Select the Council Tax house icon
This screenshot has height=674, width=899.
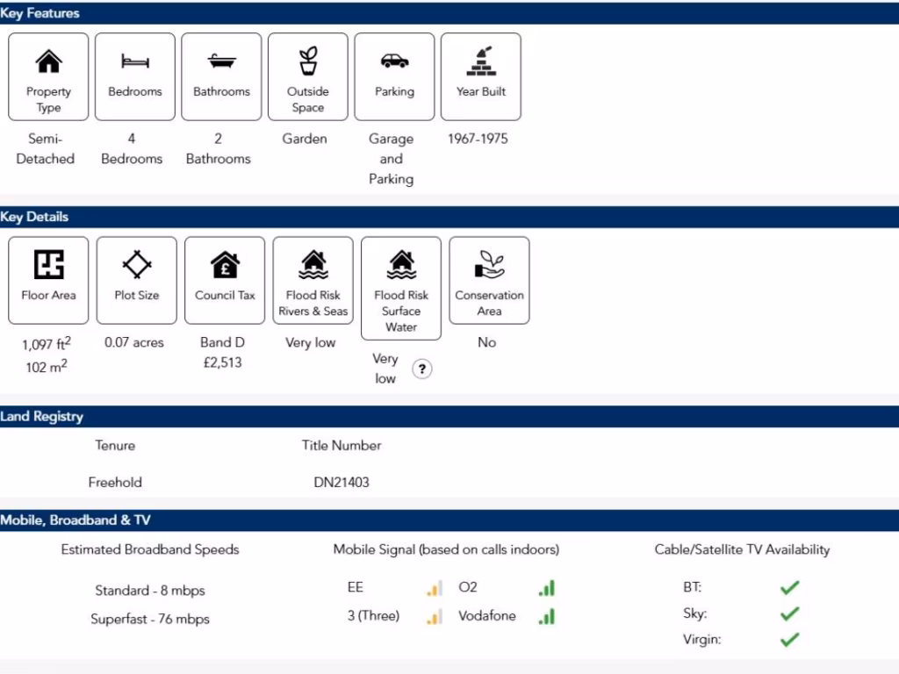pyautogui.click(x=225, y=264)
